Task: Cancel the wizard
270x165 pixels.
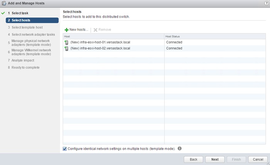Action: pos(258,159)
